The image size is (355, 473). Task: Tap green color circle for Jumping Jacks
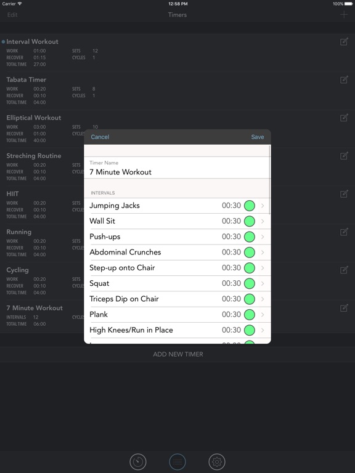click(x=250, y=206)
